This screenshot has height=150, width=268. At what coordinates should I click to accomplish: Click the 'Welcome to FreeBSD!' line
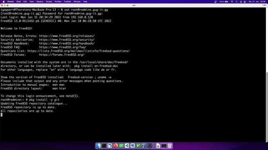[16, 28]
